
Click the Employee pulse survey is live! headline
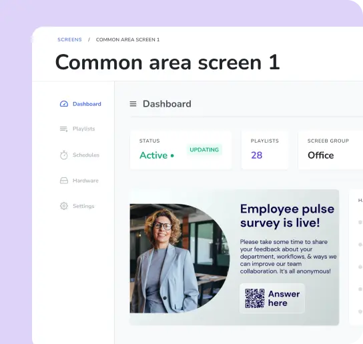287,216
